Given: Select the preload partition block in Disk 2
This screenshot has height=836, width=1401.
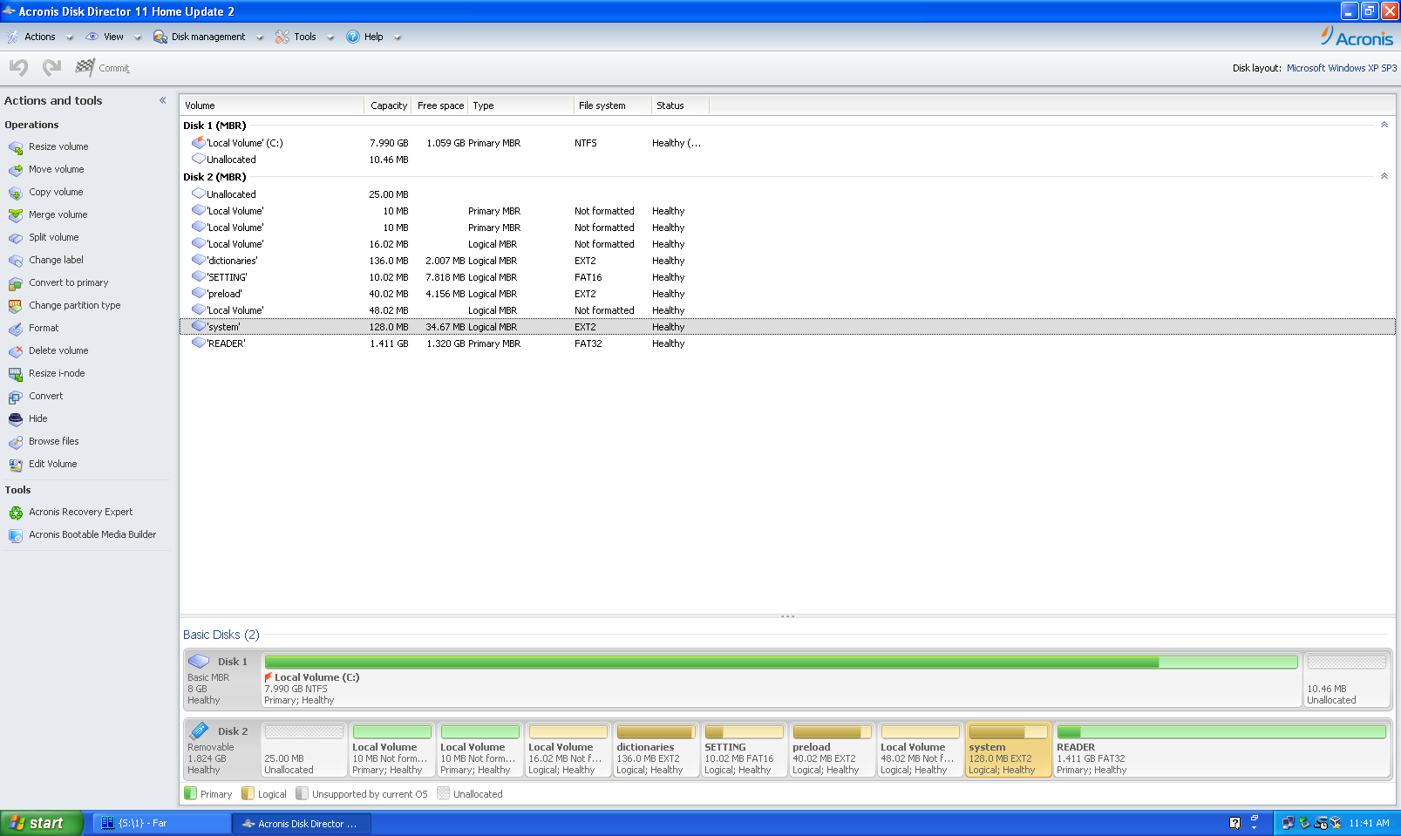Looking at the screenshot, I should click(832, 749).
